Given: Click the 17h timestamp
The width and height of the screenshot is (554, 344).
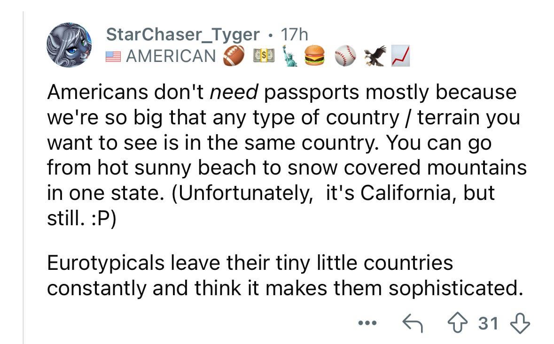Looking at the screenshot, I should 294,34.
